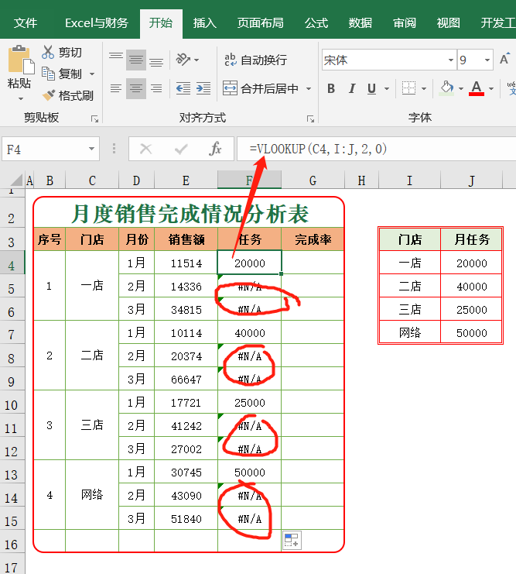Open the 文件 File tab
The height and width of the screenshot is (574, 516).
tap(26, 23)
